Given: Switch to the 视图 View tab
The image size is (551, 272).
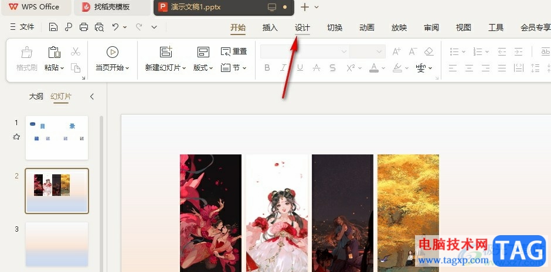Looking at the screenshot, I should (464, 27).
